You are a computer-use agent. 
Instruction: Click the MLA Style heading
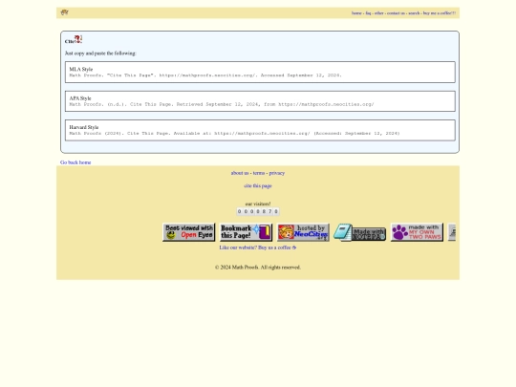pos(81,69)
